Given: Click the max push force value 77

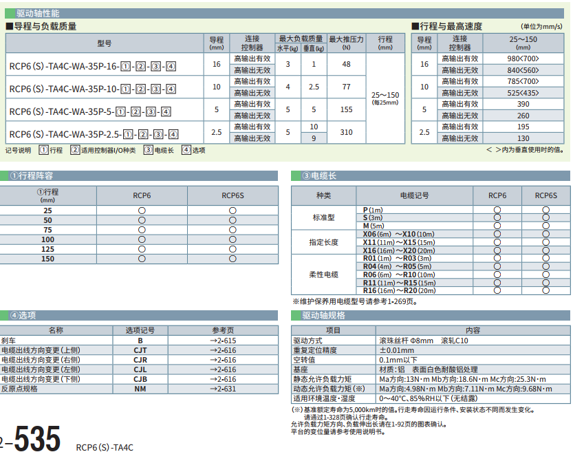Looking at the screenshot, I should click(347, 87).
